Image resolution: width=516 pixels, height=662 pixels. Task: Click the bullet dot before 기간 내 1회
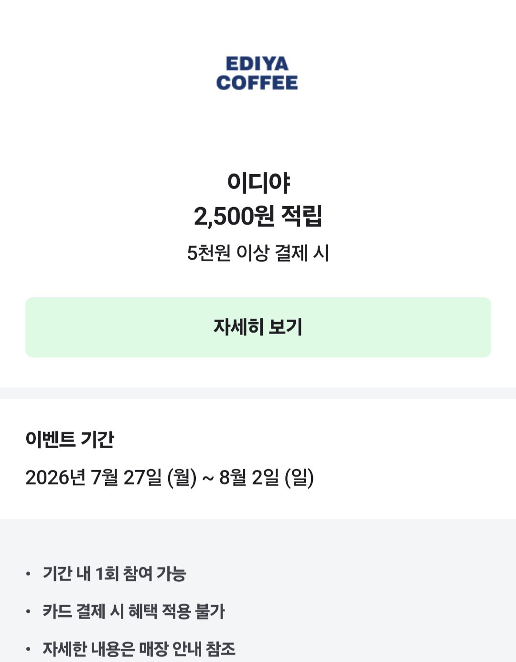pos(28,573)
